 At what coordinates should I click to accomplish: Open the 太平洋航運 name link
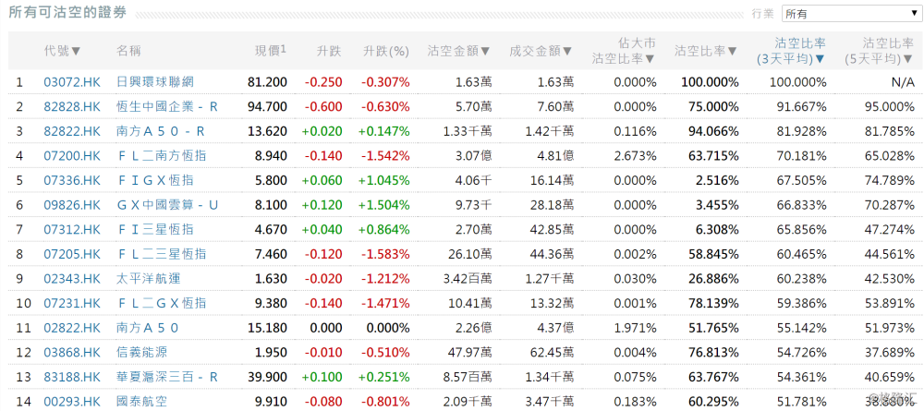point(149,278)
